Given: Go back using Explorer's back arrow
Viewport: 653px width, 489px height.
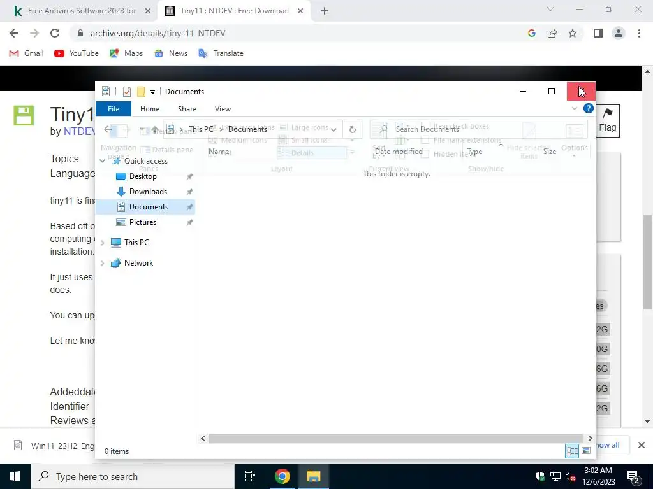Looking at the screenshot, I should point(108,129).
